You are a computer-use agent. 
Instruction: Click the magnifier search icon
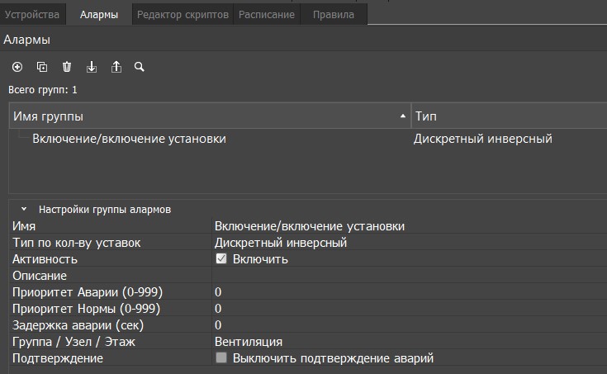[140, 67]
